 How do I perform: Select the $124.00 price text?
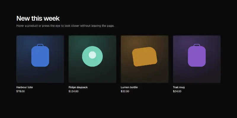click(x=73, y=91)
